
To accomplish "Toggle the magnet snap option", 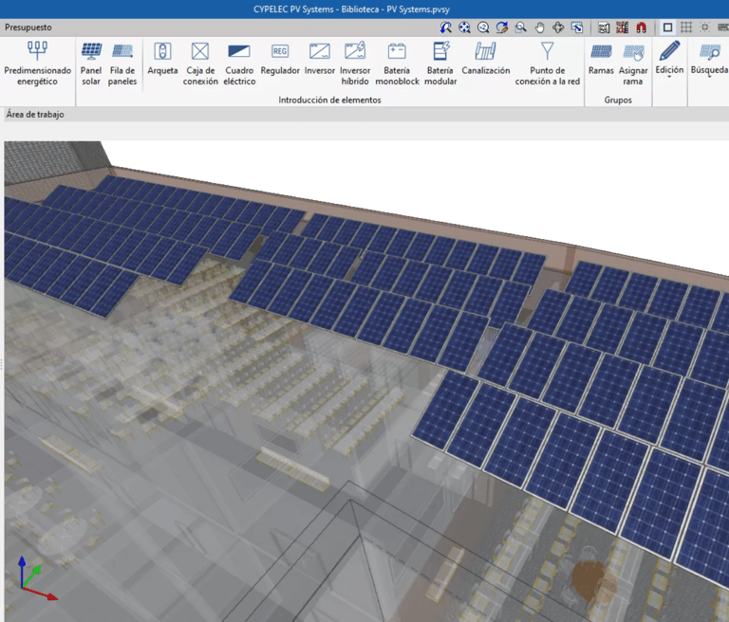I will [641, 27].
